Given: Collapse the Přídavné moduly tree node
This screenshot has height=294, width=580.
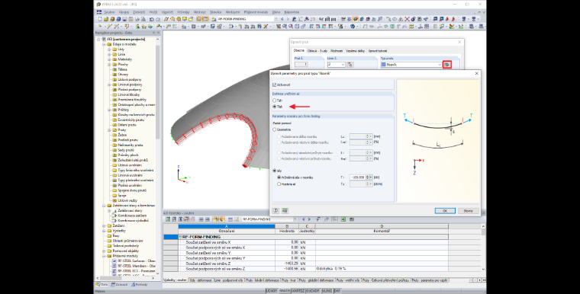Looking at the screenshot, I should (104, 256).
